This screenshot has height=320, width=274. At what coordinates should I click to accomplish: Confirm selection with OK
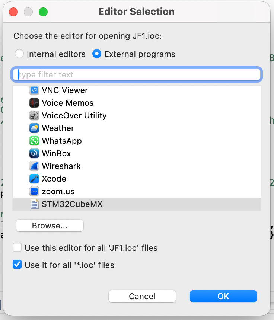pos(223,296)
